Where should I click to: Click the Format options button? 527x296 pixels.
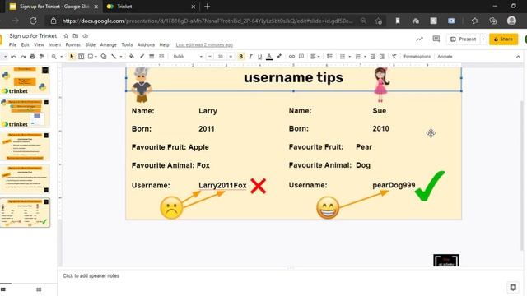tap(417, 57)
